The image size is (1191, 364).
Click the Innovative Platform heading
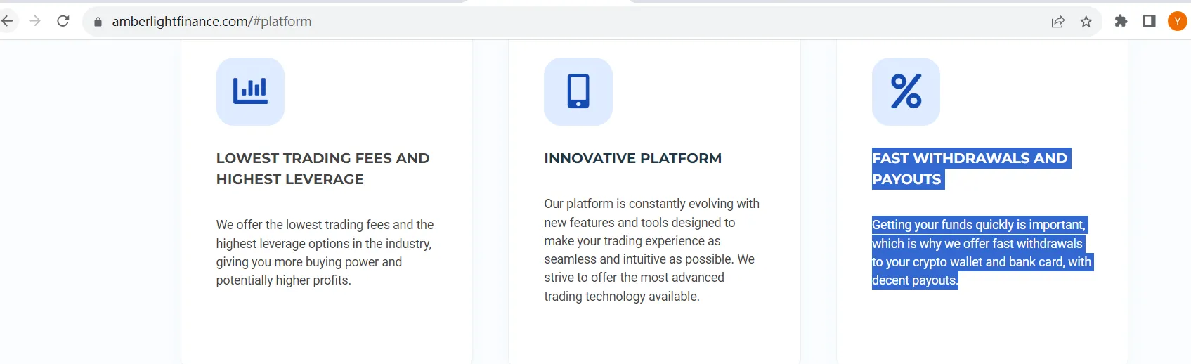[x=632, y=158]
